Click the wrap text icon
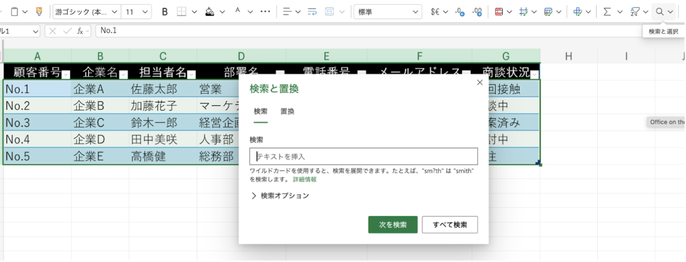 point(312,12)
